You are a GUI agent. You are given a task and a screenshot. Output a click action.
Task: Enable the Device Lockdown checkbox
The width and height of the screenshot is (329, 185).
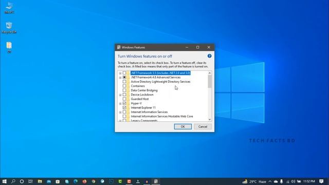tap(124, 95)
